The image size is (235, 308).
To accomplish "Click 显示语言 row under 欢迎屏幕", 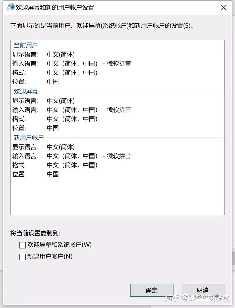I will [25, 101].
